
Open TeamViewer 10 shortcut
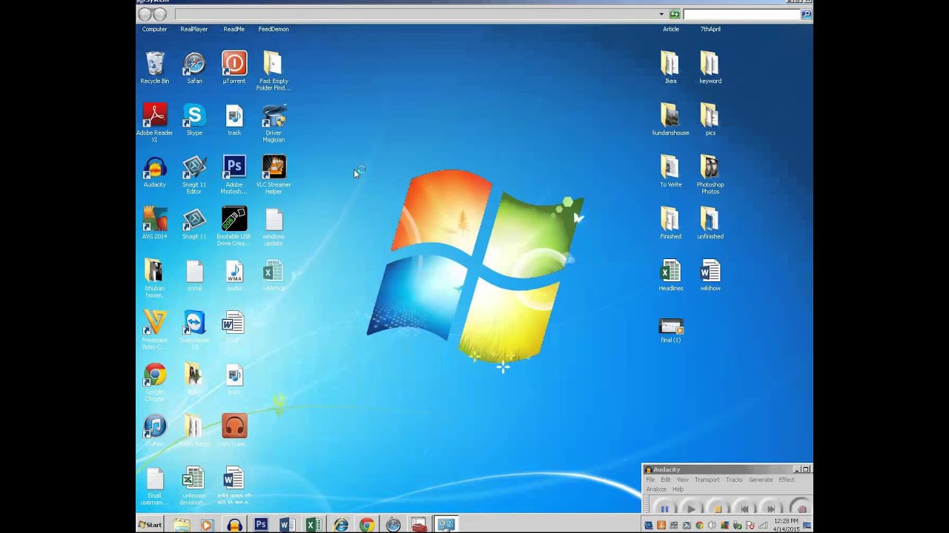[194, 330]
